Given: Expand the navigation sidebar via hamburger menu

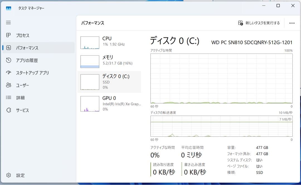Looking at the screenshot, I should point(9,23).
